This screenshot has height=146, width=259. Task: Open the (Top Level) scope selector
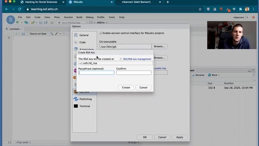(23, 142)
